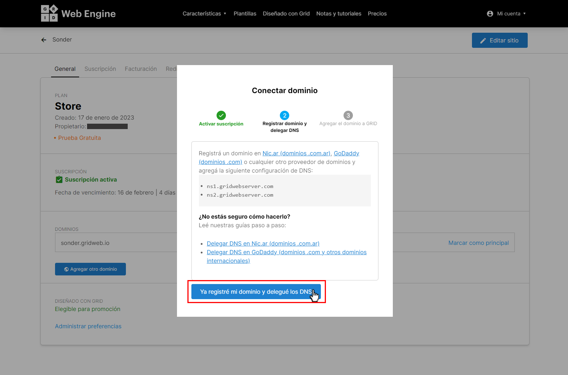This screenshot has height=375, width=568.
Task: Click the account avatar icon
Action: pyautogui.click(x=490, y=14)
